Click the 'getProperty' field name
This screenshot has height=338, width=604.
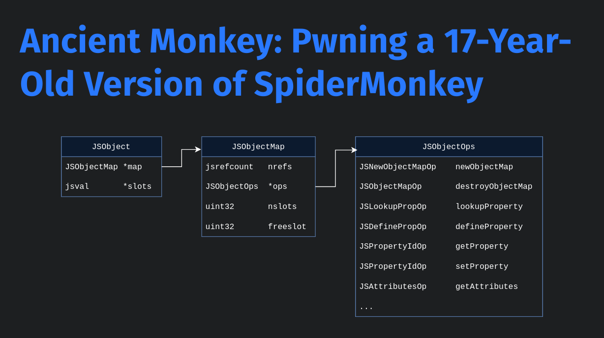[482, 246]
